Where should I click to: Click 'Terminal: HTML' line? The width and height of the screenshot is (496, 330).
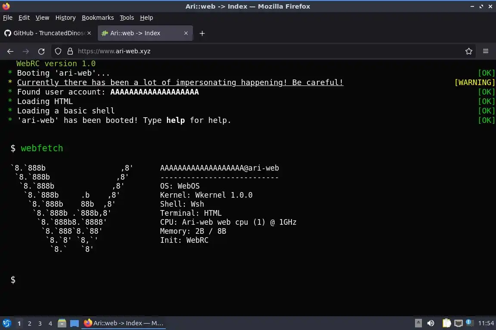191,213
